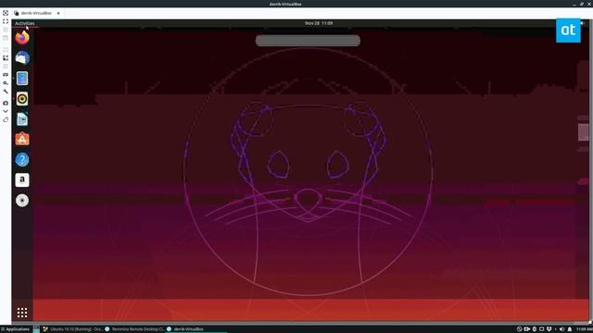Screen dimensions: 593x333
Task: Click the disc drive icon in dock
Action: tap(22, 201)
